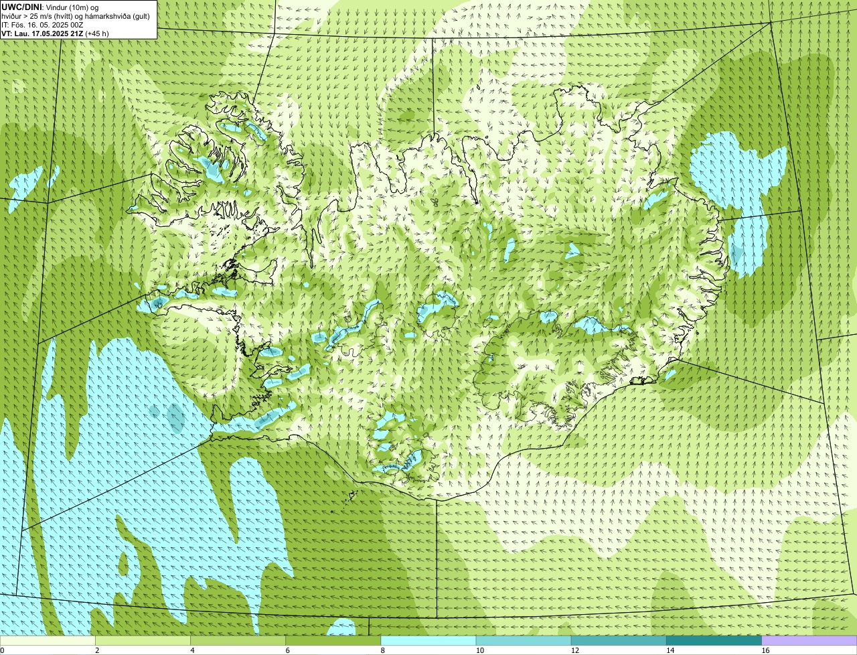Viewport: 857px width, 655px height.
Task: Click the 10–12 m/s teal legend swatch
Action: click(x=524, y=641)
